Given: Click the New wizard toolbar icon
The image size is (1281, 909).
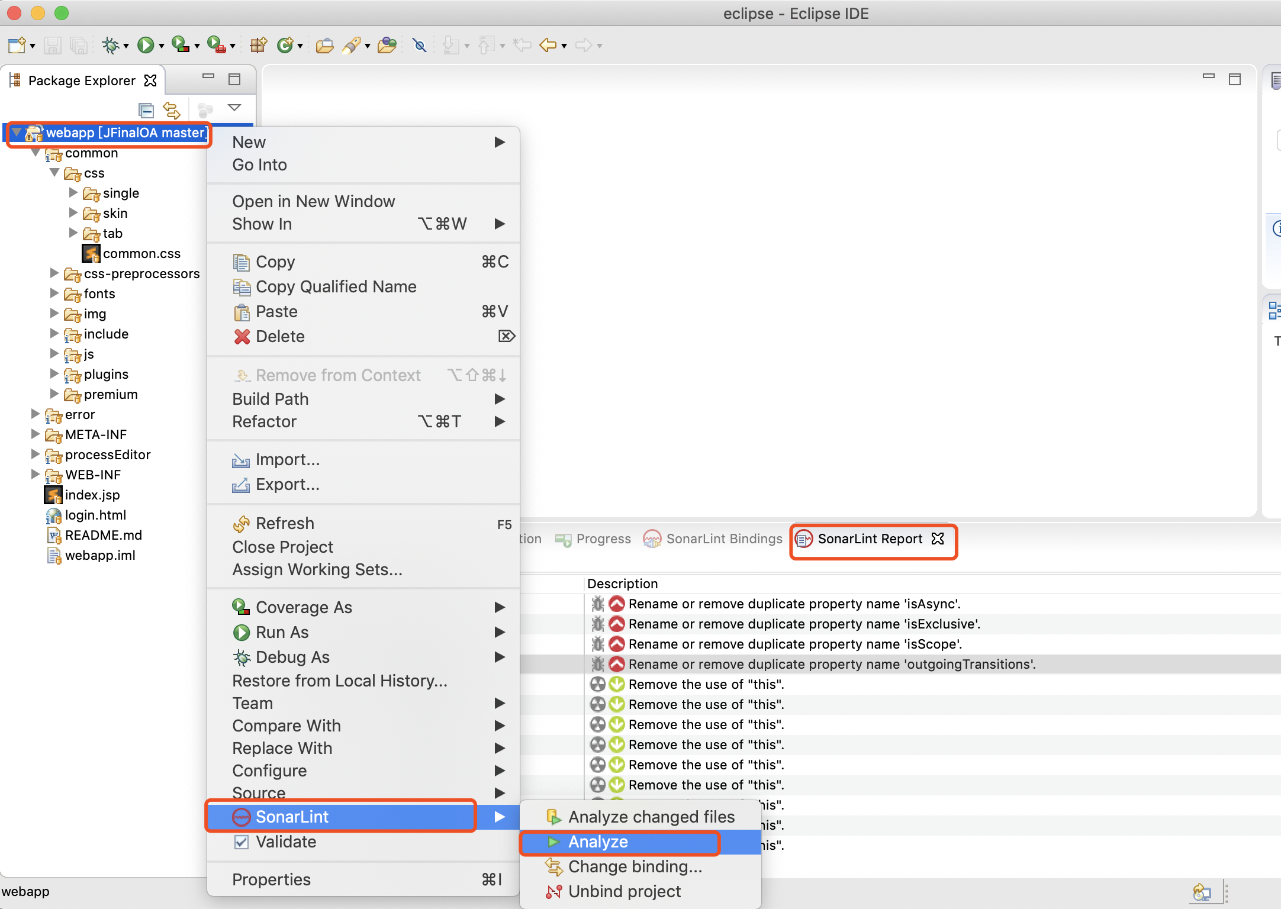Looking at the screenshot, I should tap(17, 45).
